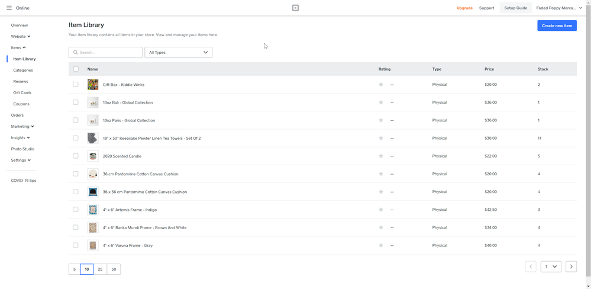Click the orange Upgrade link
Image resolution: width=591 pixels, height=289 pixels.
(x=464, y=8)
